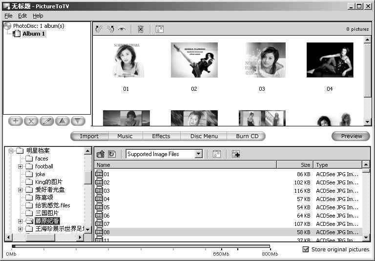
Task: Select the 给我感觉.files folder
Action: [x=53, y=205]
